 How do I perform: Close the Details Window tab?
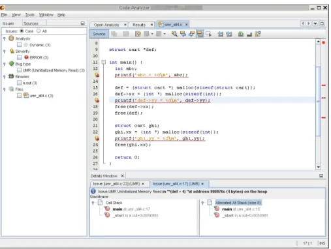point(123,176)
